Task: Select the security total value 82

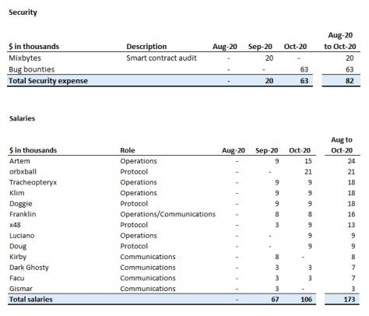Action: (x=350, y=81)
